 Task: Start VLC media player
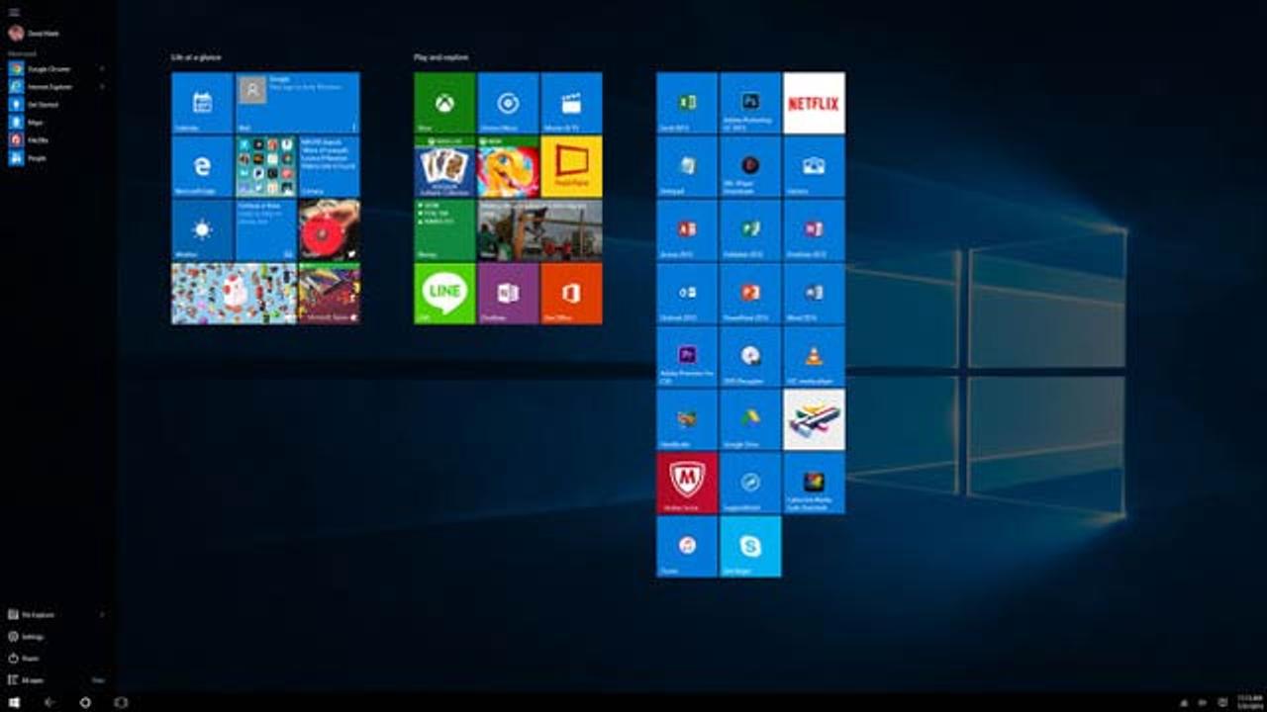click(x=814, y=356)
